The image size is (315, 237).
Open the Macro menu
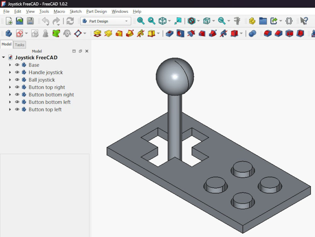pos(59,11)
